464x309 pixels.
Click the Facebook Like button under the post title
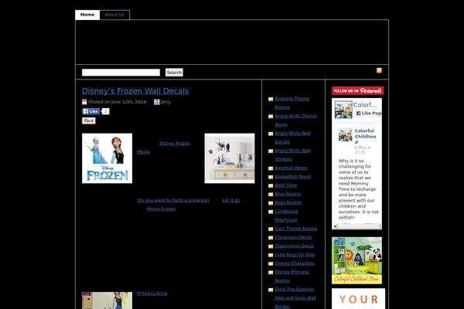point(90,111)
